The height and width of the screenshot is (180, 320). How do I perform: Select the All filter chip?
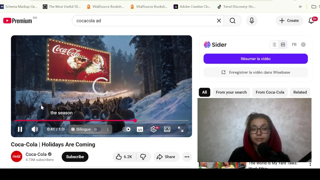(204, 92)
